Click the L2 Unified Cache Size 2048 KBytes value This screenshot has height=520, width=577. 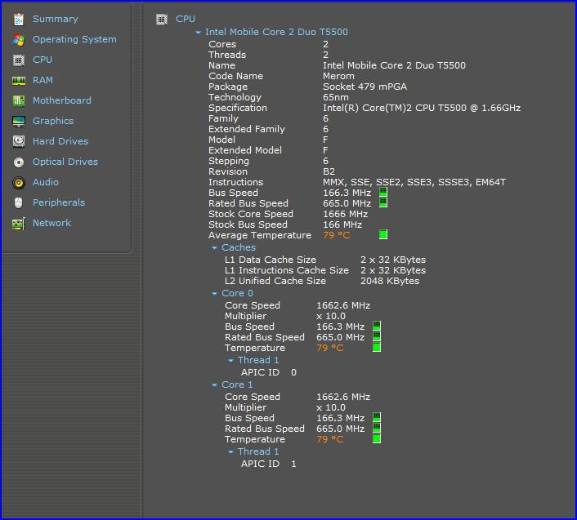click(x=390, y=281)
